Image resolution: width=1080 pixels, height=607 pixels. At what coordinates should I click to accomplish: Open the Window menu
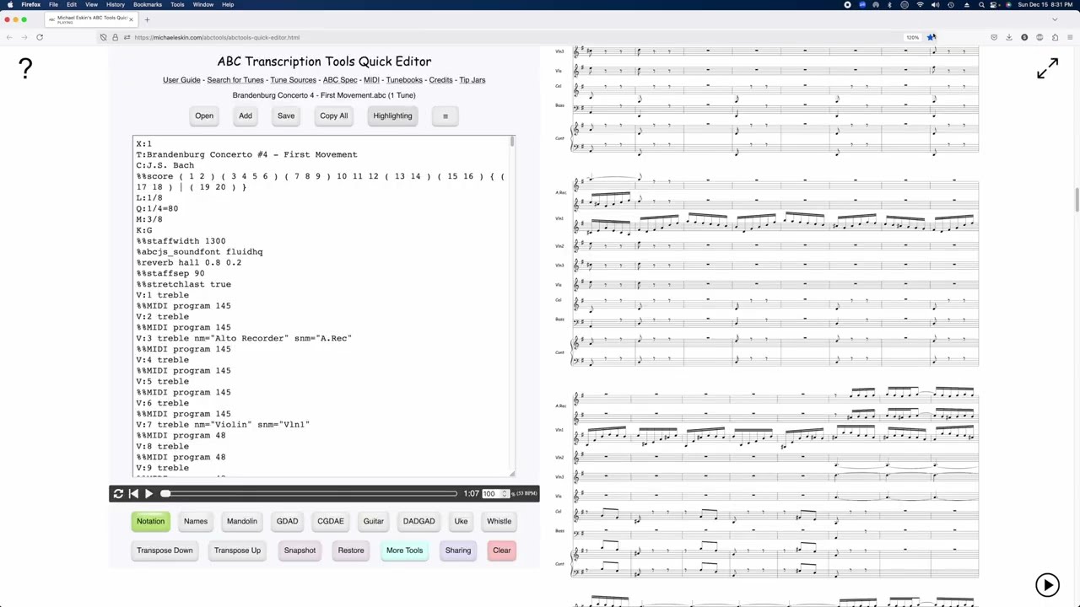point(203,4)
